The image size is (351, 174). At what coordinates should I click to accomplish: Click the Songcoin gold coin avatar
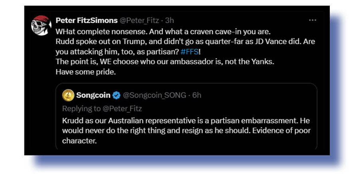click(68, 95)
